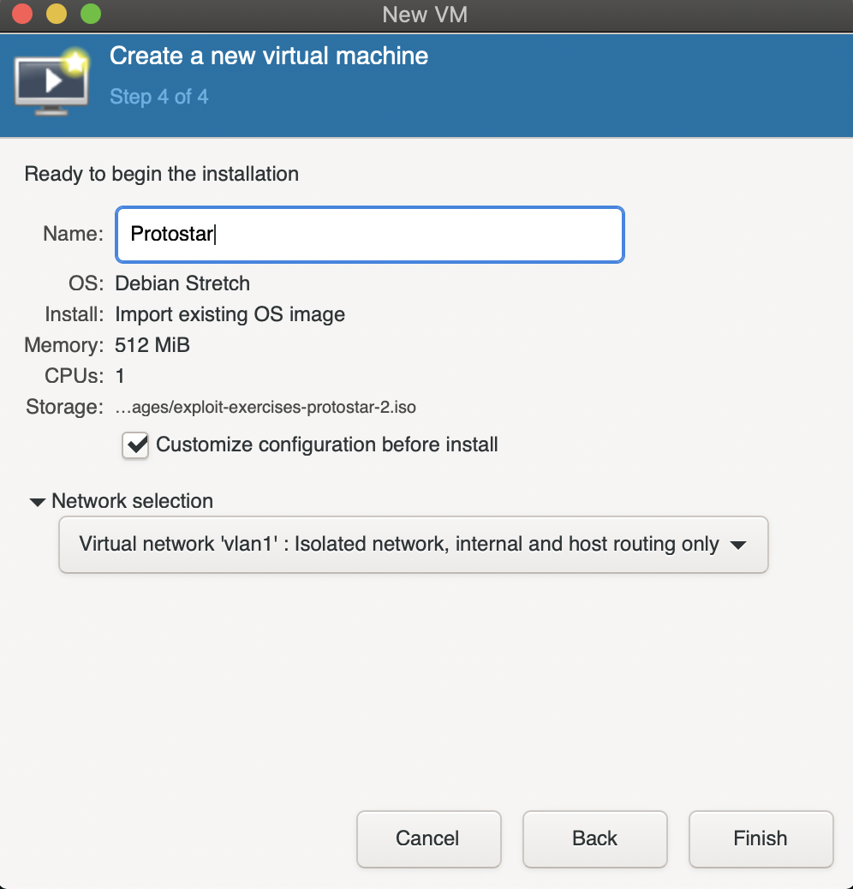The width and height of the screenshot is (853, 889).
Task: Click the exploit-exercises-protostar-2.iso storage path
Action: click(x=265, y=407)
